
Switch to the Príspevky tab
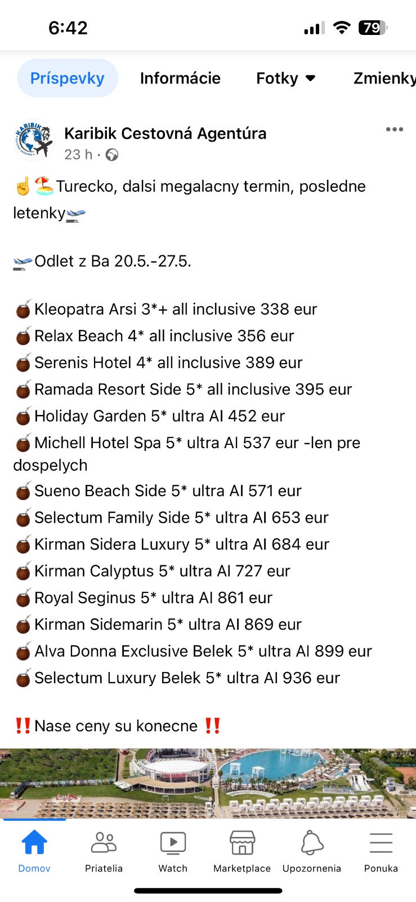[68, 78]
